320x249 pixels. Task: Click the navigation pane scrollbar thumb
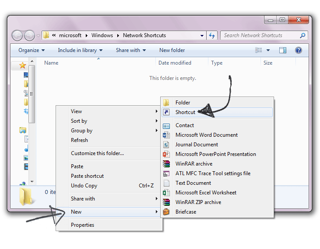[32, 94]
